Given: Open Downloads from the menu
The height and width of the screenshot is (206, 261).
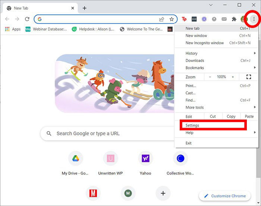Looking at the screenshot, I should (216, 60).
